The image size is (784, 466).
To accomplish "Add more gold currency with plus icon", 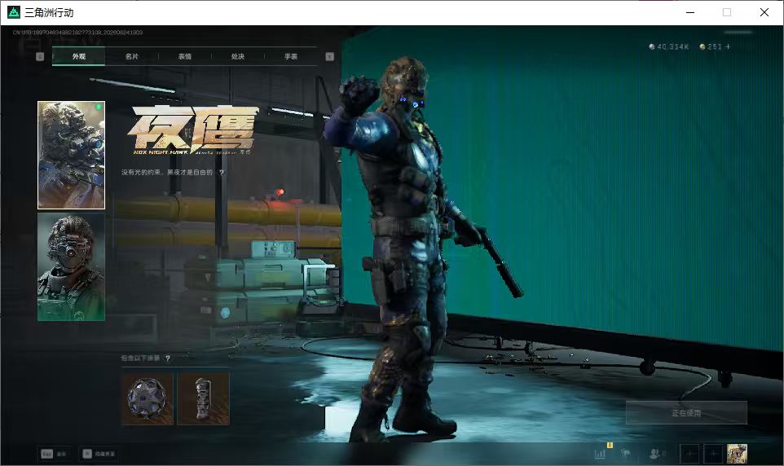I will 728,46.
